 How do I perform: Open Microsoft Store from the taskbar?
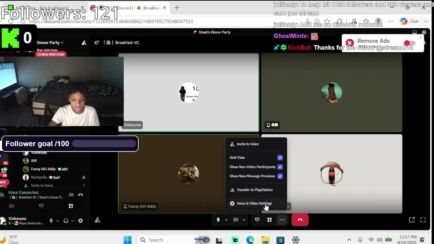click(x=280, y=240)
